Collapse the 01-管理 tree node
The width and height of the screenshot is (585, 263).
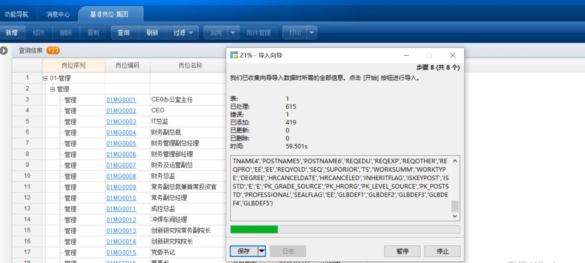[x=45, y=78]
